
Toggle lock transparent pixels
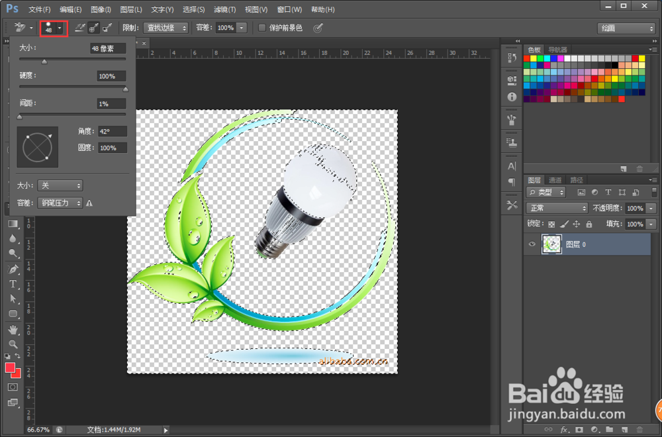pyautogui.click(x=551, y=224)
